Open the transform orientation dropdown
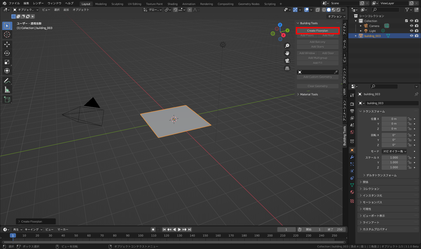The width and height of the screenshot is (421, 249). [152, 10]
